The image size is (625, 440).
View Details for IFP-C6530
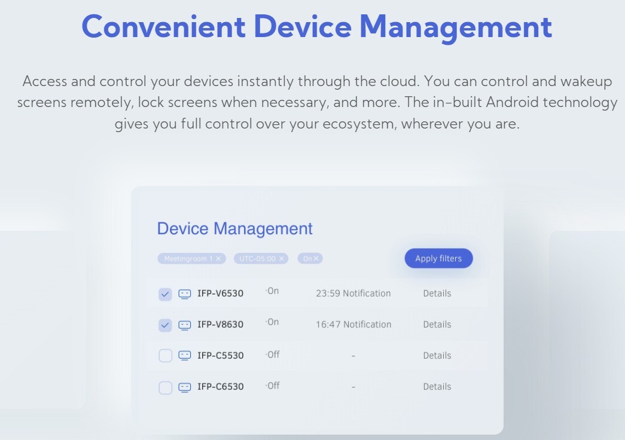coord(437,387)
